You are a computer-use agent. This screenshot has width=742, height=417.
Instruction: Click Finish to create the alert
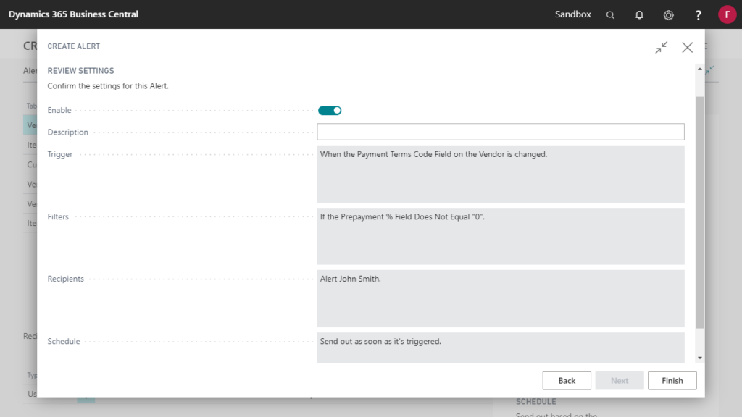click(672, 380)
